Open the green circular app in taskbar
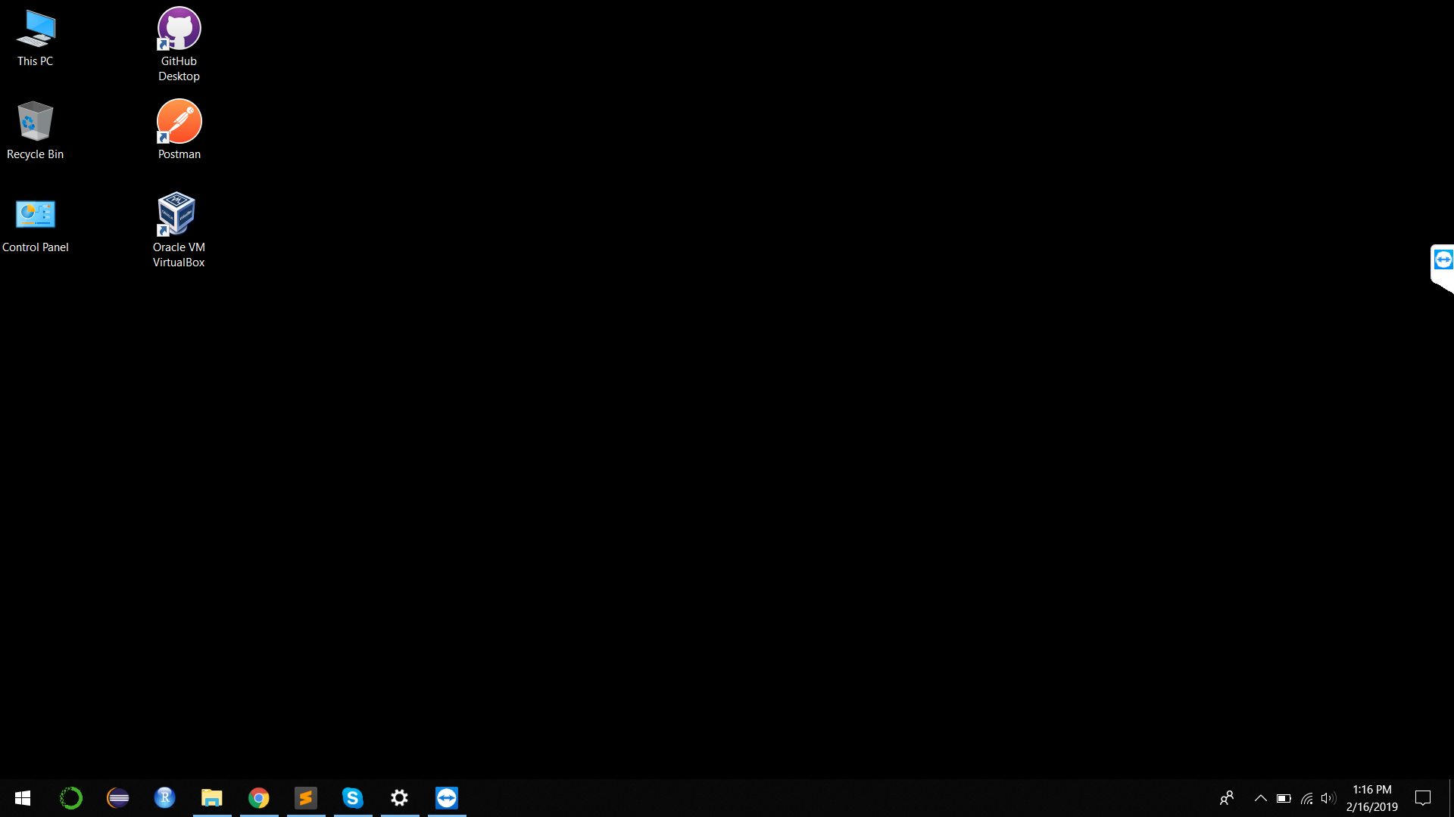 pos(71,798)
